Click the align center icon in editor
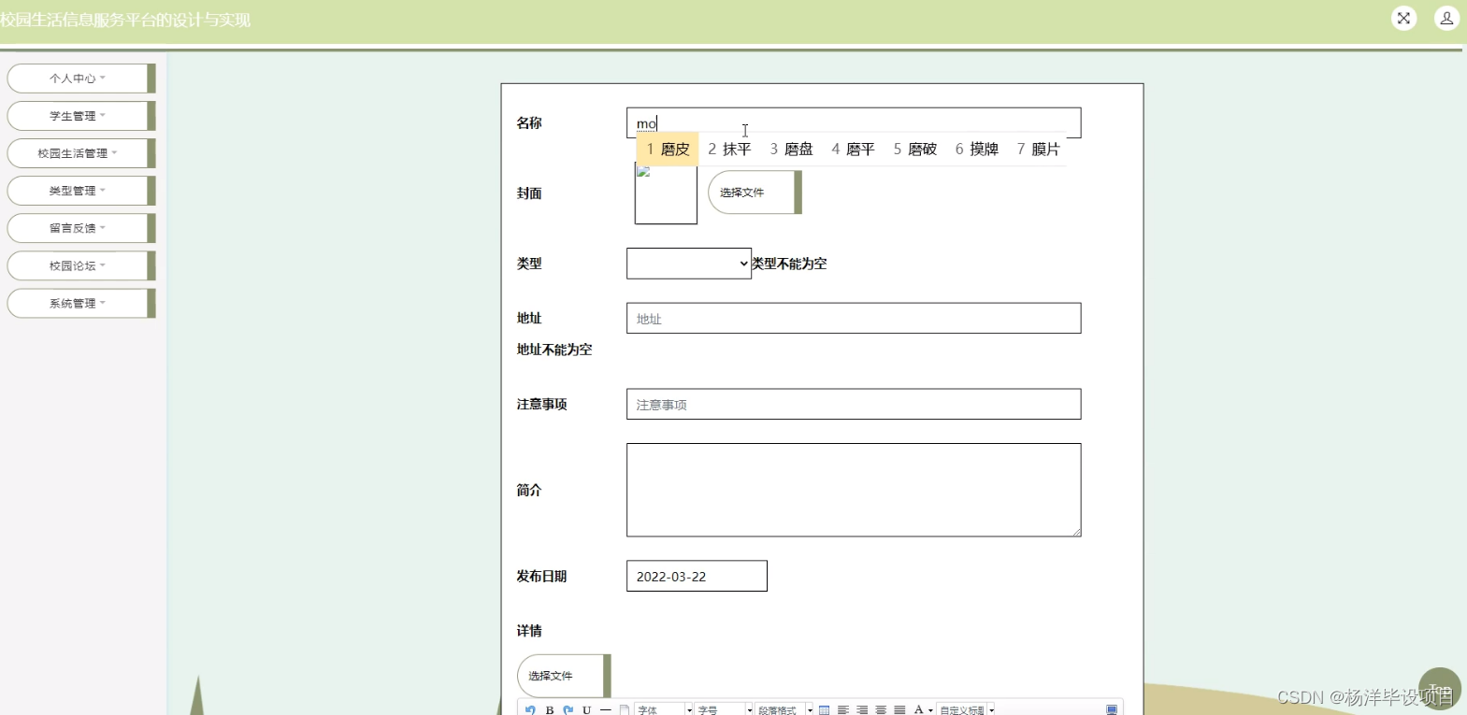Viewport: 1467px width, 715px height. pos(881,710)
